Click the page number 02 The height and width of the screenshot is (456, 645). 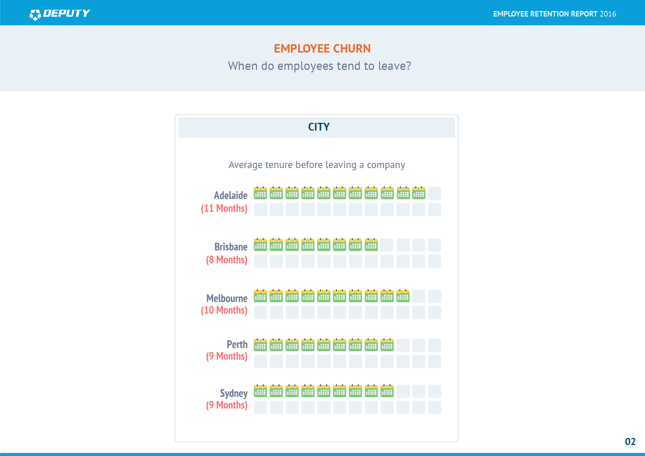(630, 442)
